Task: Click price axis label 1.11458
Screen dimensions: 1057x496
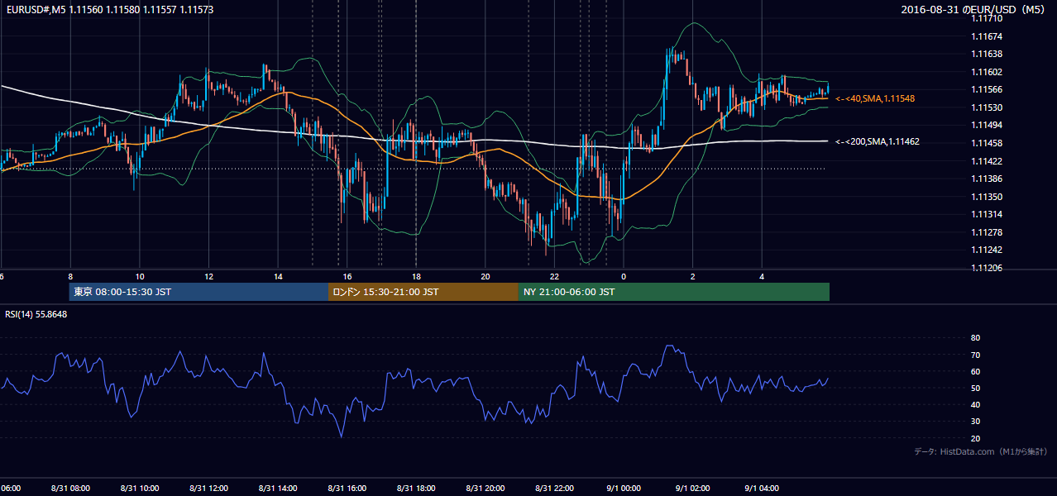Action: coord(986,143)
